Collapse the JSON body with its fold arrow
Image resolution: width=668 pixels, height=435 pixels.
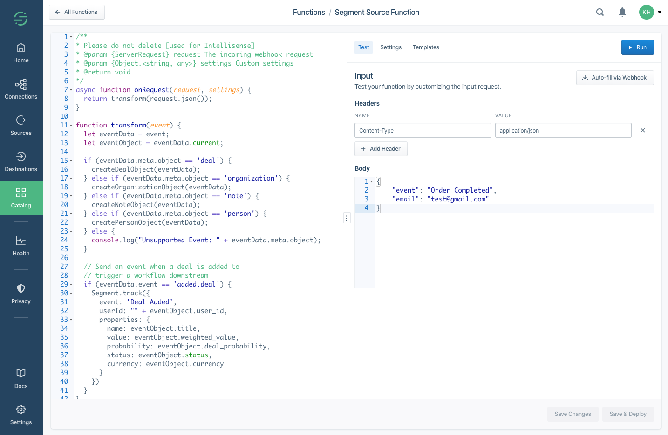point(371,181)
